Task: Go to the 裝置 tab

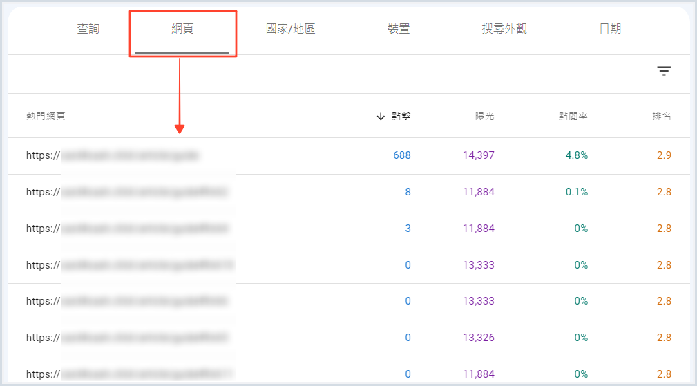Action: point(399,29)
